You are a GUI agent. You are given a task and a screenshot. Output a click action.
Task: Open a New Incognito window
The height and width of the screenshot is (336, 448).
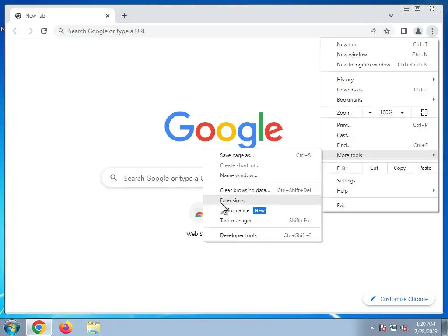(x=379, y=65)
